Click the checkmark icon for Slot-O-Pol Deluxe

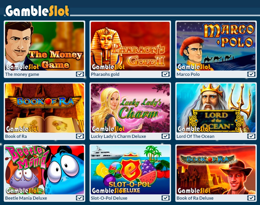click(166, 198)
